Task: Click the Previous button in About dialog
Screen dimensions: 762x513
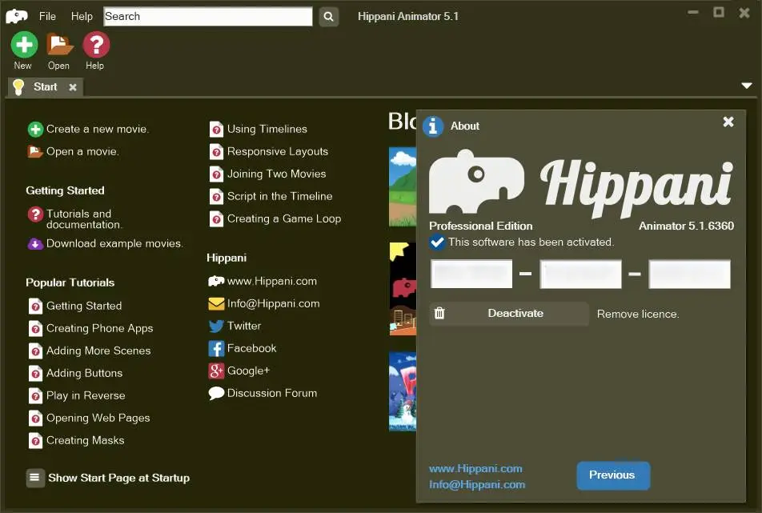Action: point(613,475)
